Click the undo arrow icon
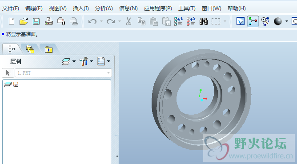The image size is (297, 164). 92,21
